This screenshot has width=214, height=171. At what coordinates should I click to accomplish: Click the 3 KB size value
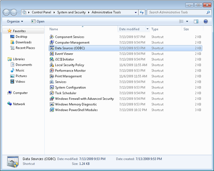pyautogui.click(x=198, y=110)
